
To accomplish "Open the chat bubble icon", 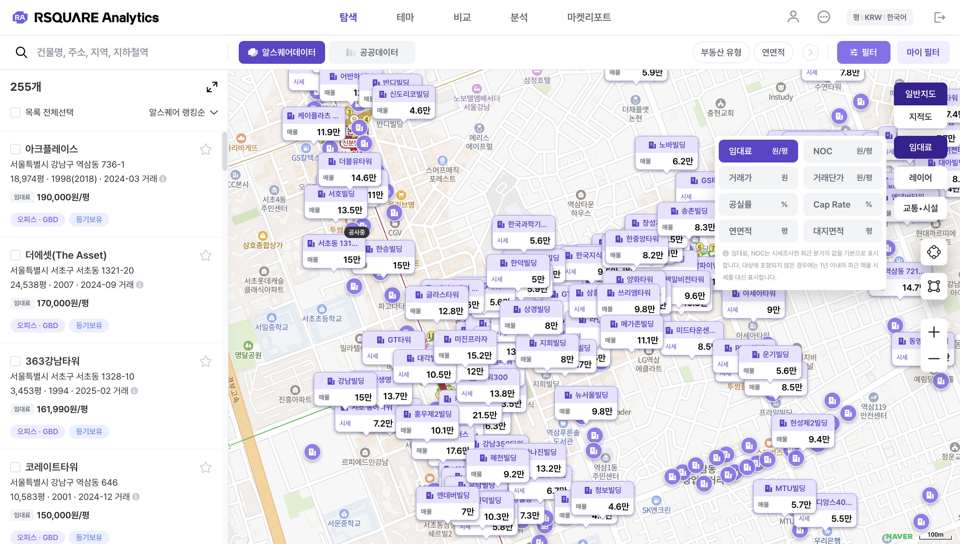I will point(823,17).
